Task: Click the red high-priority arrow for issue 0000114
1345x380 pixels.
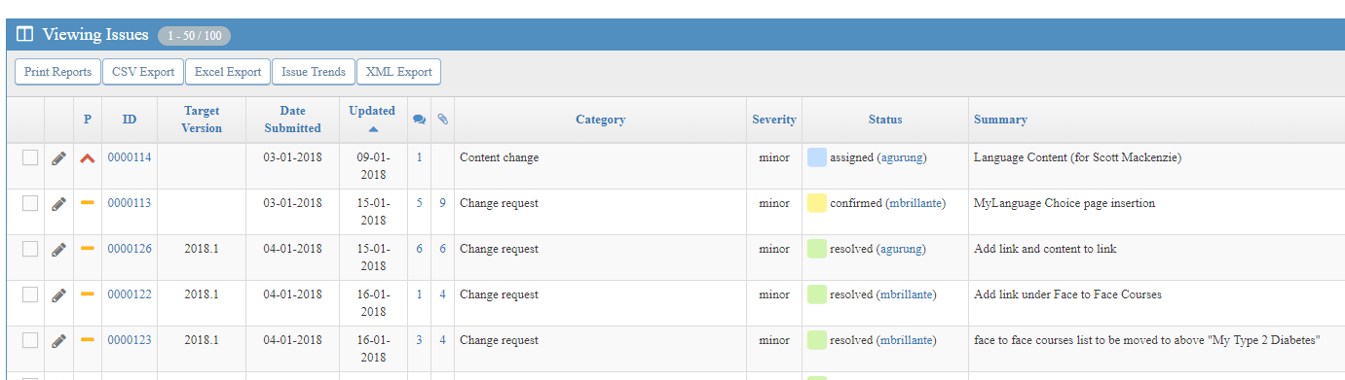Action: 88,158
